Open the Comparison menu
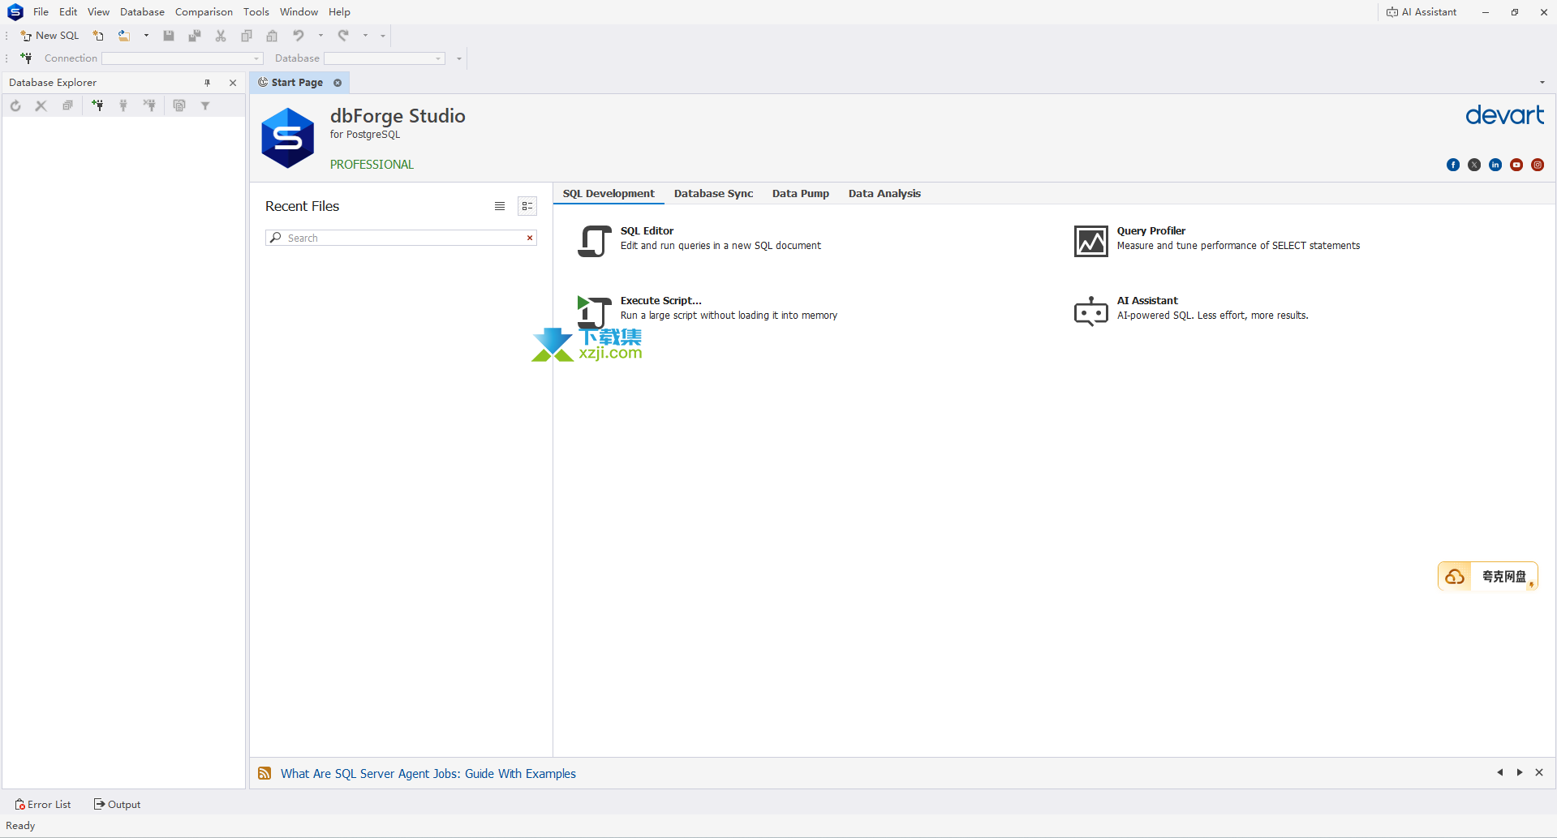The height and width of the screenshot is (838, 1557). (x=204, y=12)
